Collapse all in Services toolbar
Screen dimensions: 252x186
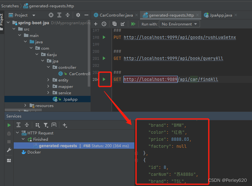(27, 125)
